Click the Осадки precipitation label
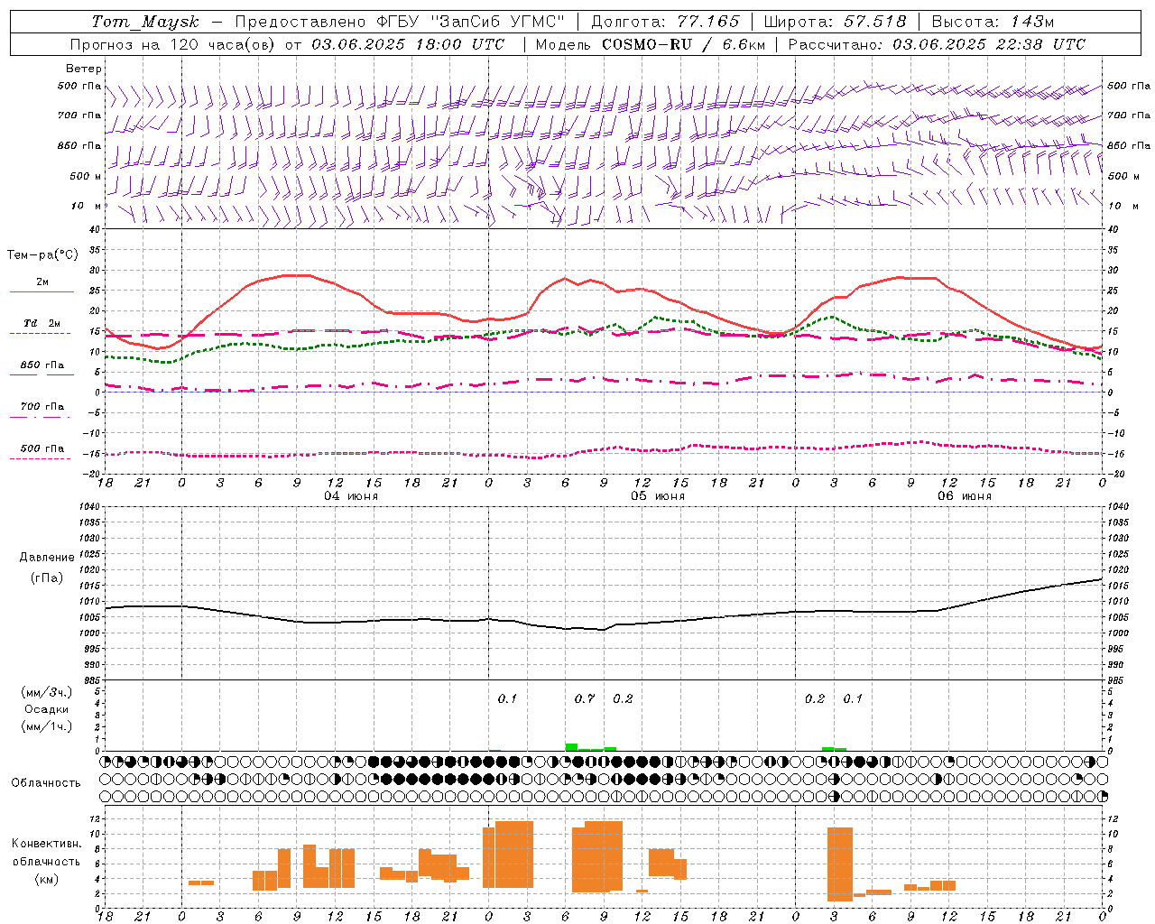1155x924 pixels. (x=47, y=709)
